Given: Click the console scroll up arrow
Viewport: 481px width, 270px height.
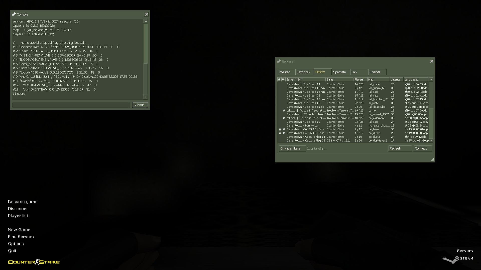Looking at the screenshot, I should (x=146, y=21).
